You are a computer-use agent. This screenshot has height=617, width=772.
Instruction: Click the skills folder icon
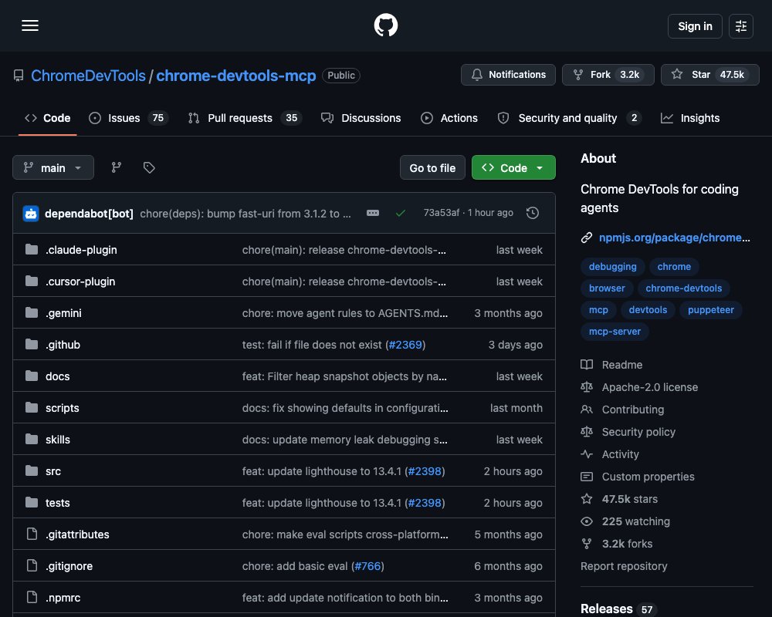(32, 439)
